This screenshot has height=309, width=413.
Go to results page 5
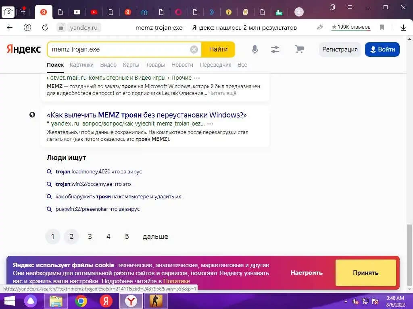pos(127,237)
